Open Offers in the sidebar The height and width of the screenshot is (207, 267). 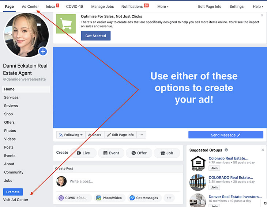[x=10, y=122]
